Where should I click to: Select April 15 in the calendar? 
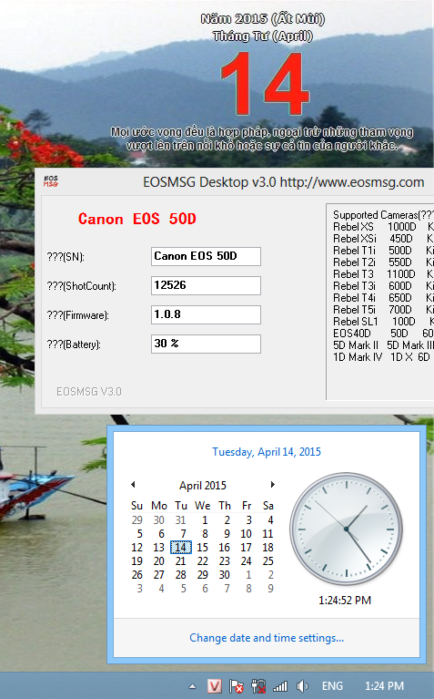[x=203, y=548]
